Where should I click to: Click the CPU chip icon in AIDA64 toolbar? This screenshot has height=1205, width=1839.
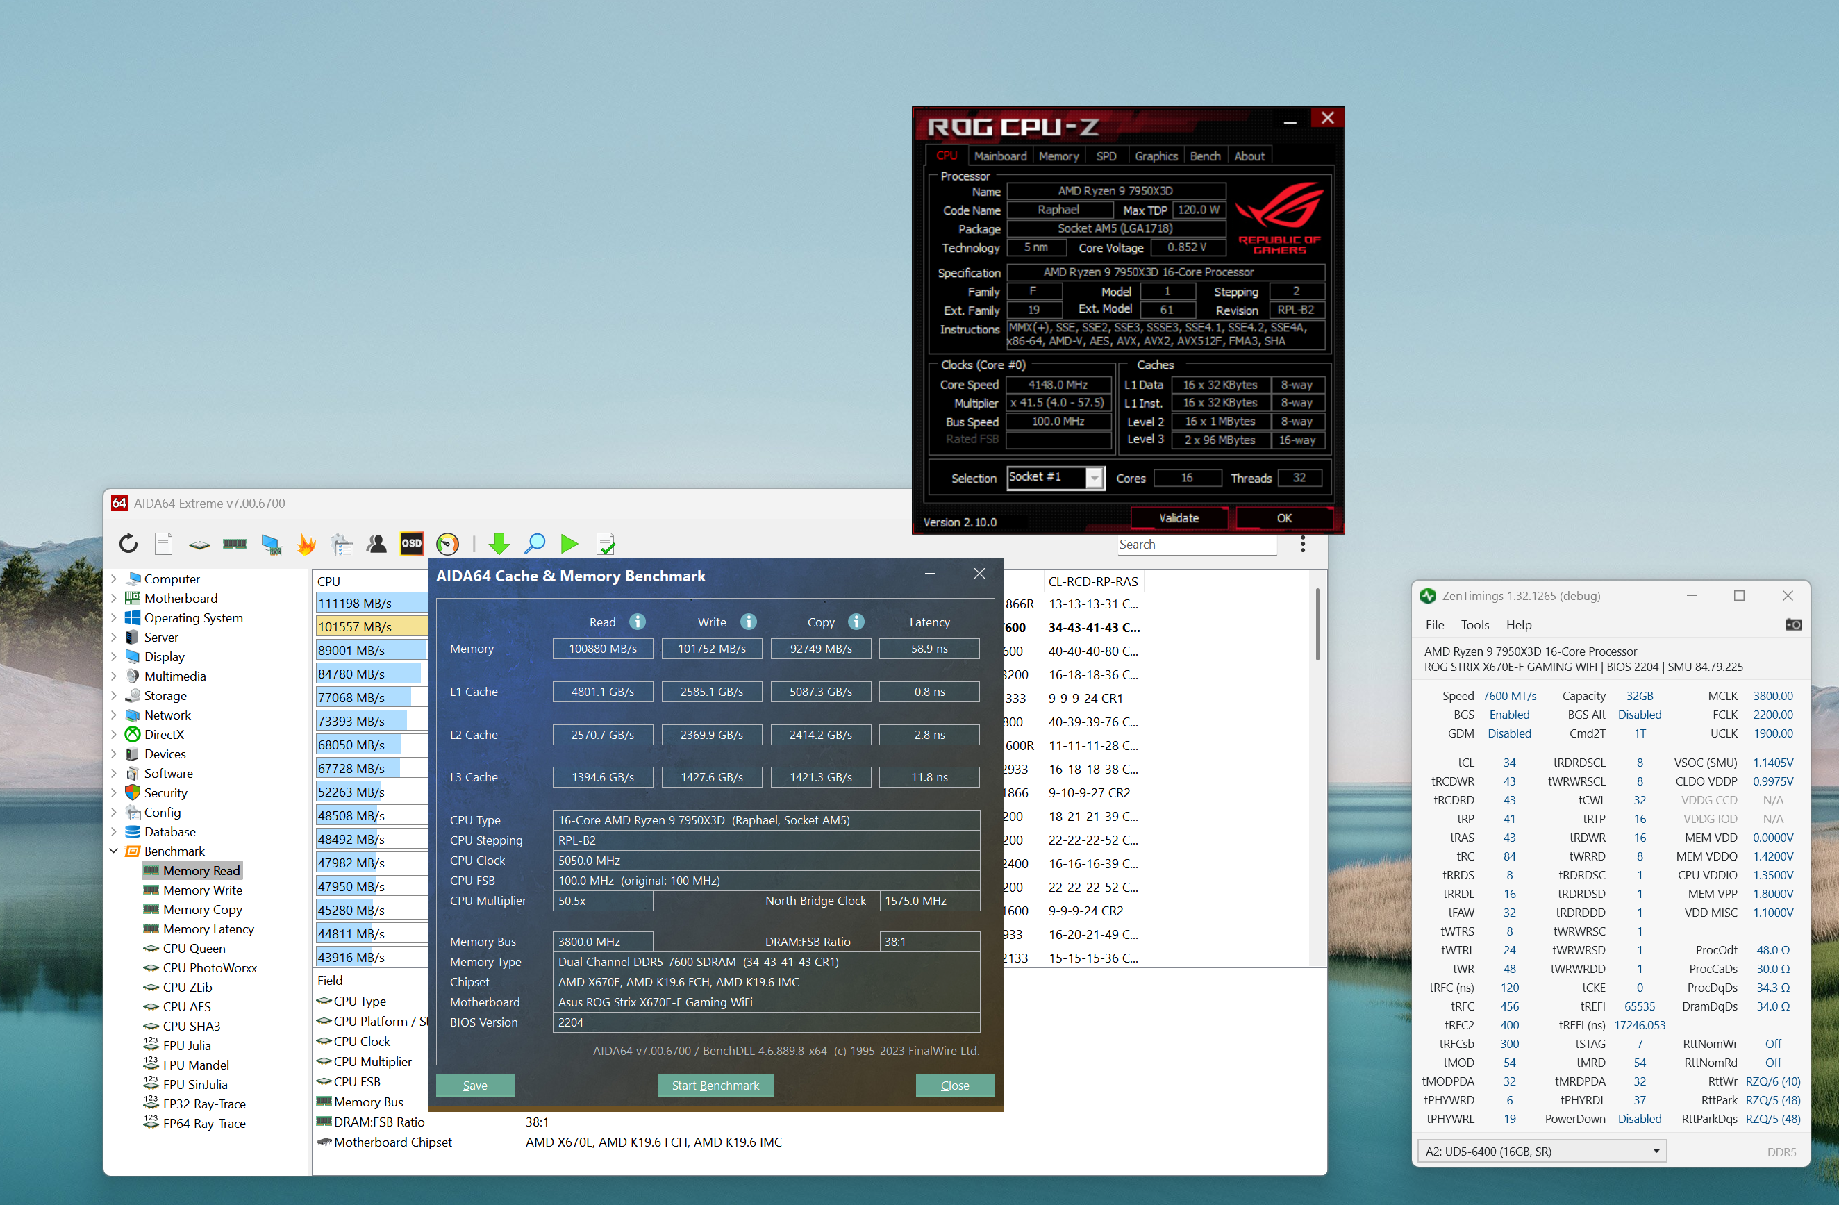[199, 545]
